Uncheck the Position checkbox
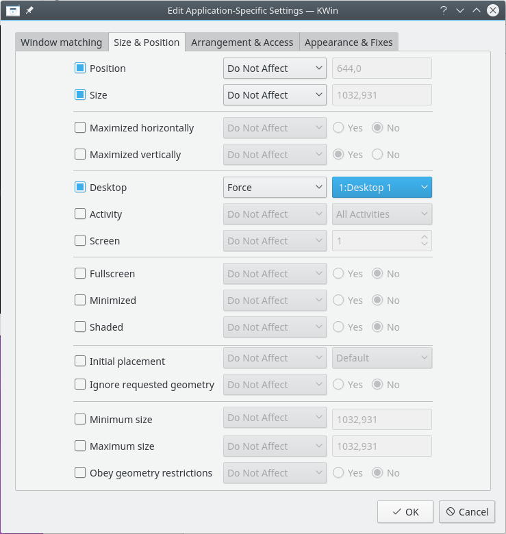 tap(80, 68)
